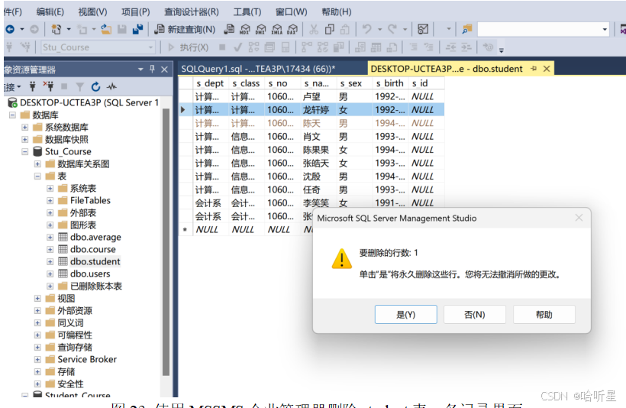626x408 pixels.
Task: Click the DMX query icon
Action: [260, 29]
